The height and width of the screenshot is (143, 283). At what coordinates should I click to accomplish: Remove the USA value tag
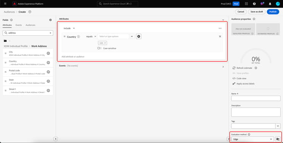[105, 43]
